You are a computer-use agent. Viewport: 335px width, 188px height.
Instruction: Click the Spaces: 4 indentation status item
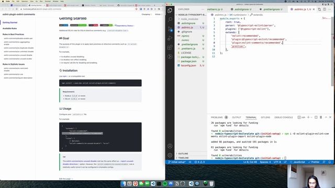(x=265, y=162)
